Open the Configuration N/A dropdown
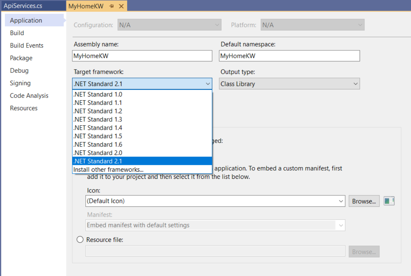Image resolution: width=411 pixels, height=276 pixels. 169,25
